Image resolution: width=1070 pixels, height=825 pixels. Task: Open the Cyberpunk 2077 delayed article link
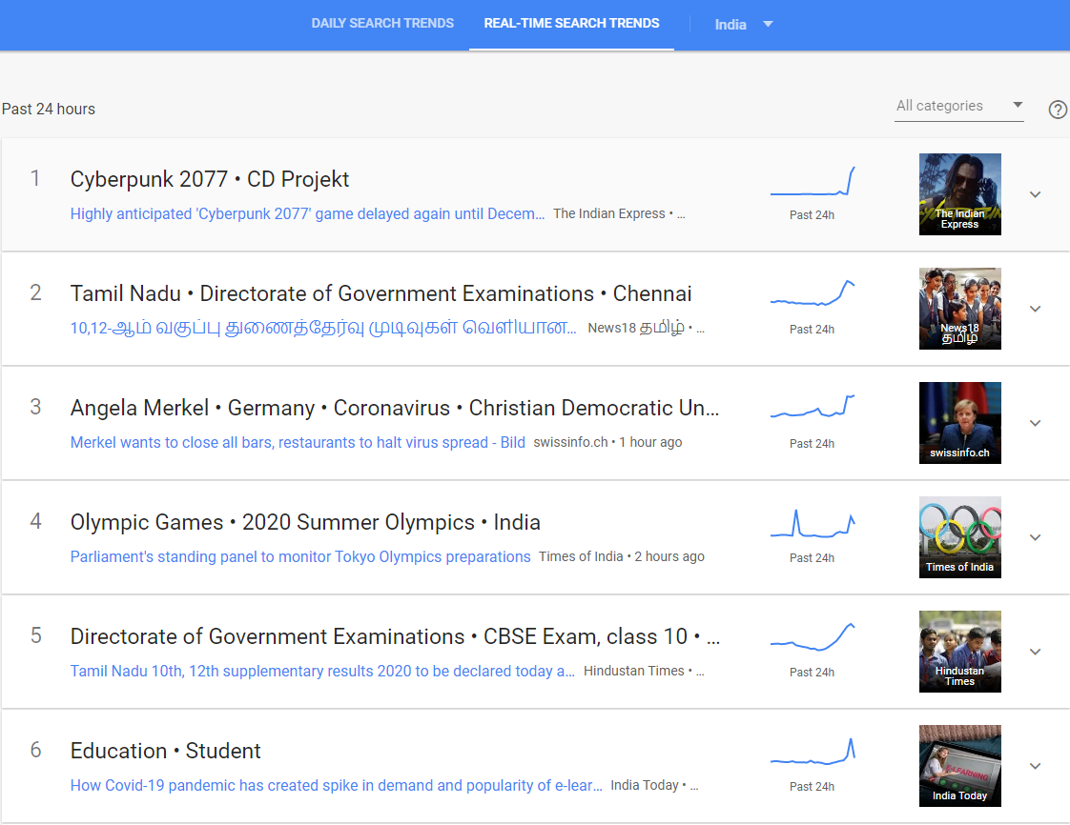pos(307,214)
